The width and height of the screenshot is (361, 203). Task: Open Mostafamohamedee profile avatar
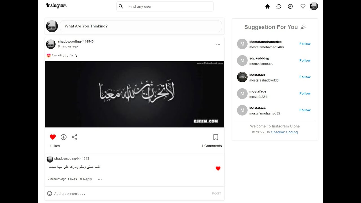click(x=242, y=44)
